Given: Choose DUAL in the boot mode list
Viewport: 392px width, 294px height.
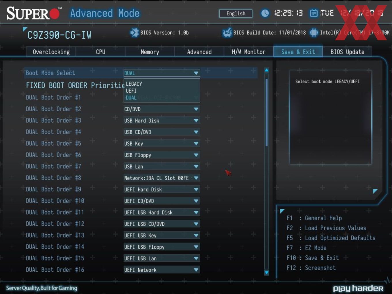Looking at the screenshot, I should (x=131, y=98).
